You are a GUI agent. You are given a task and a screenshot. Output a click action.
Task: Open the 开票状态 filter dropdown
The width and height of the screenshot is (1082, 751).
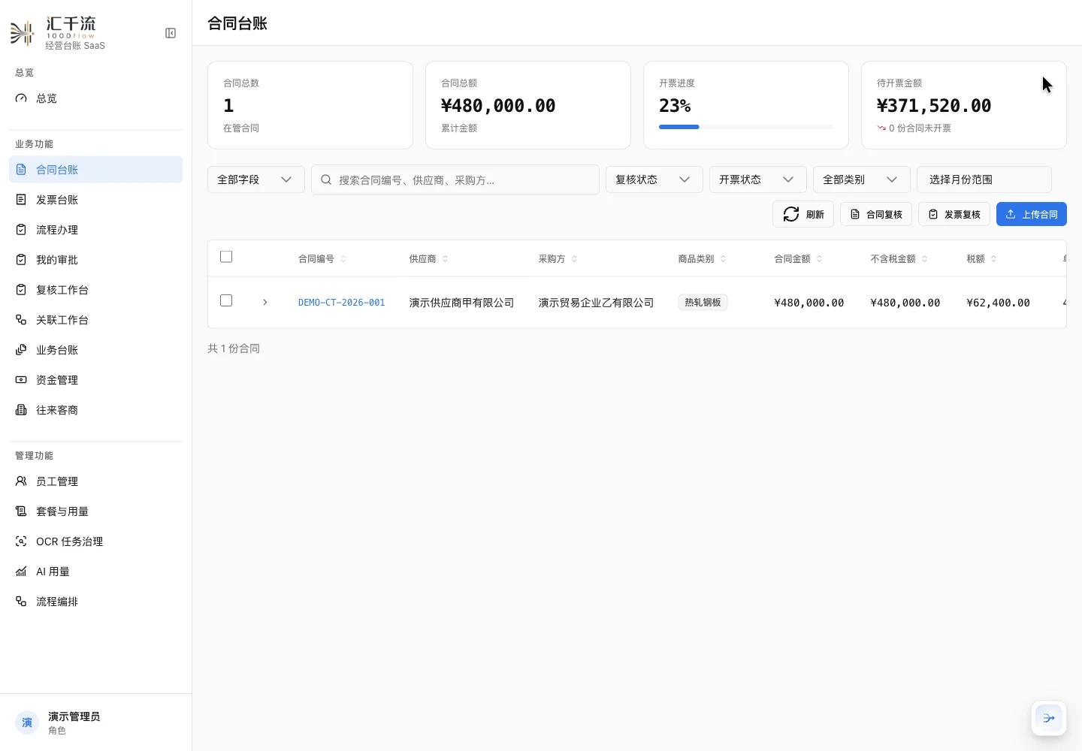757,179
